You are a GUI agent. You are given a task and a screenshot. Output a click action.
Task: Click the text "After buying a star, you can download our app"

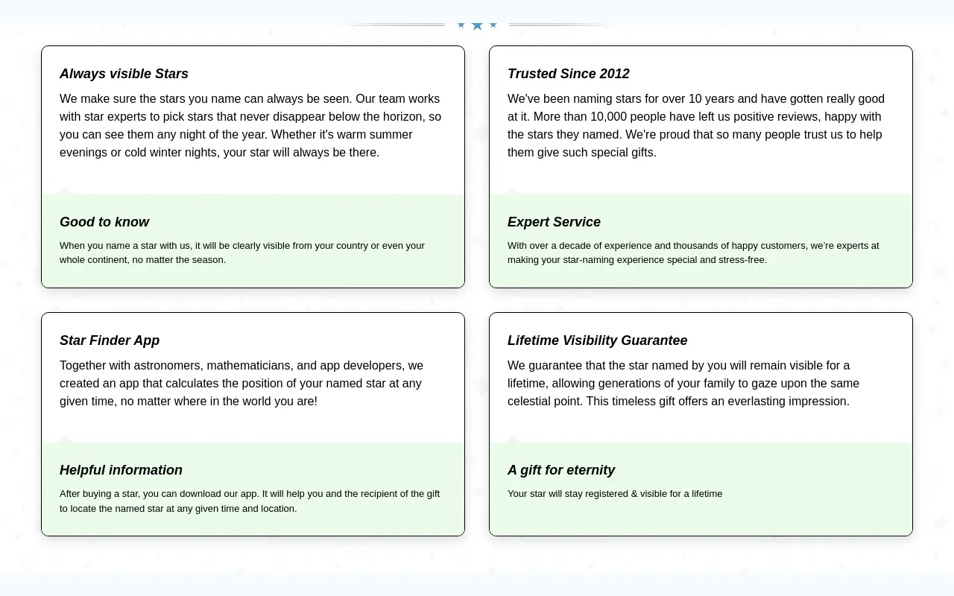250,501
